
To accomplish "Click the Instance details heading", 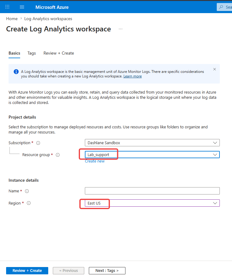I will [24, 180].
